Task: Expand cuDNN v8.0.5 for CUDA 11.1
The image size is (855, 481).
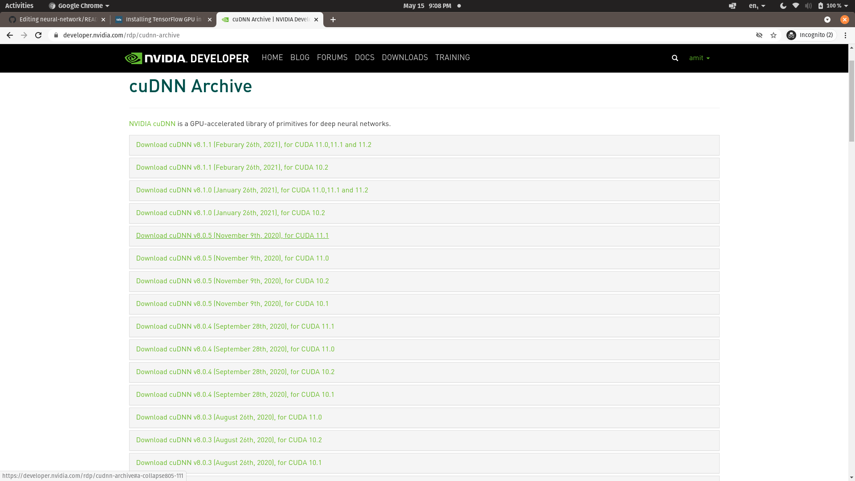Action: [x=232, y=236]
